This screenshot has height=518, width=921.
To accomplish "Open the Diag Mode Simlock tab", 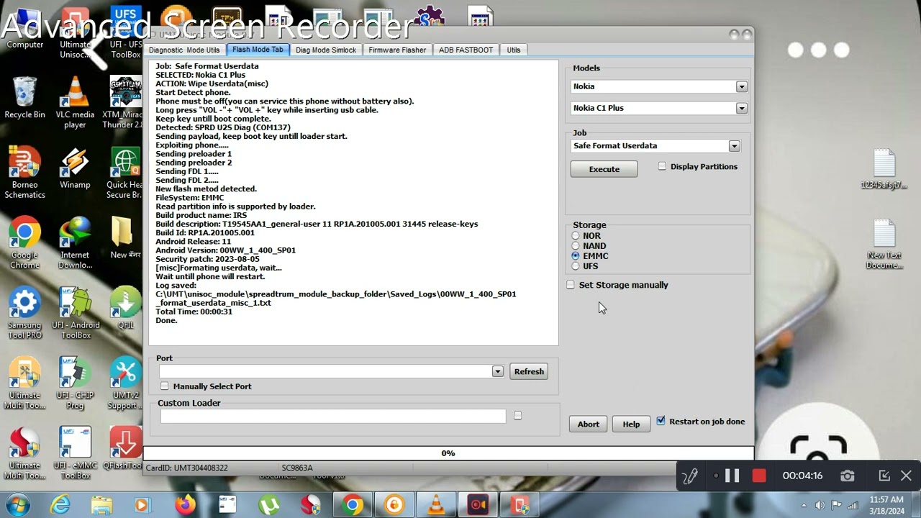I will pyautogui.click(x=326, y=50).
